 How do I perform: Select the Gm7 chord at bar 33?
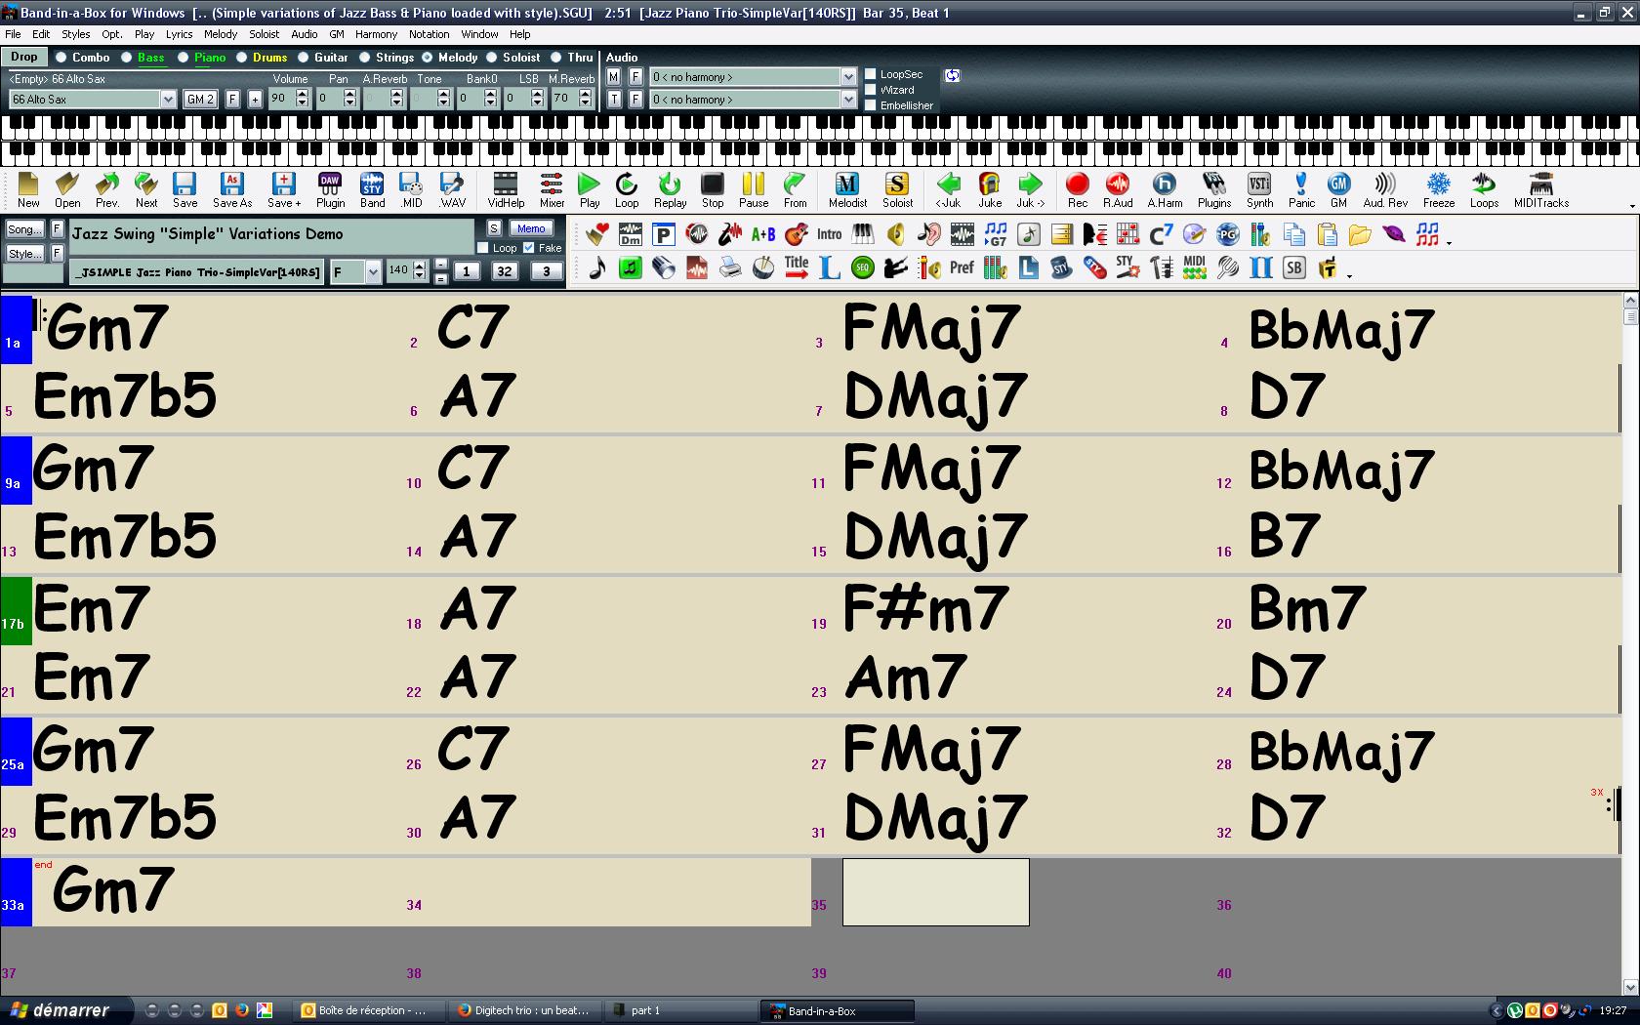coord(112,890)
